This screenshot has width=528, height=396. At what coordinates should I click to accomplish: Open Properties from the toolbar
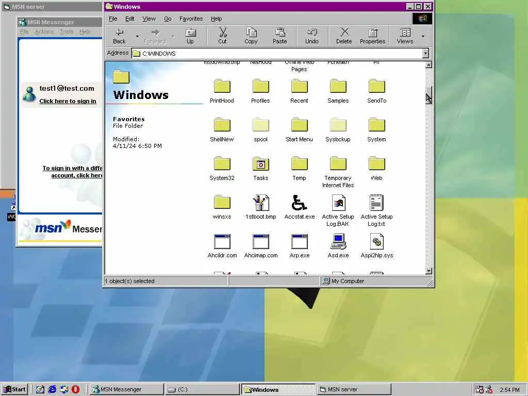pos(372,36)
